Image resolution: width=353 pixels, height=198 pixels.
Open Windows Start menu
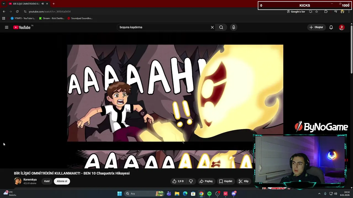(x=119, y=194)
